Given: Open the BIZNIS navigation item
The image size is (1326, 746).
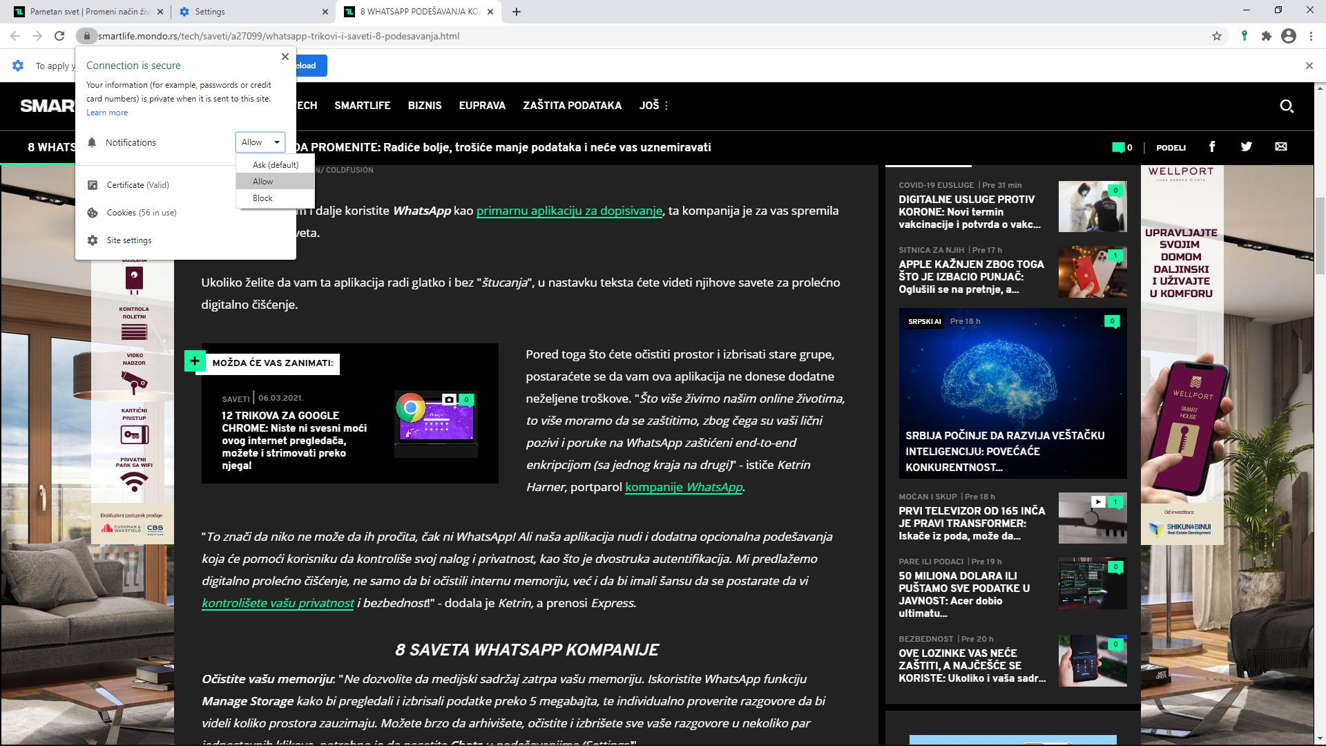Looking at the screenshot, I should (424, 105).
